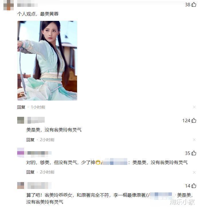Dismiss the comment posted 1小时前

(194, 107)
